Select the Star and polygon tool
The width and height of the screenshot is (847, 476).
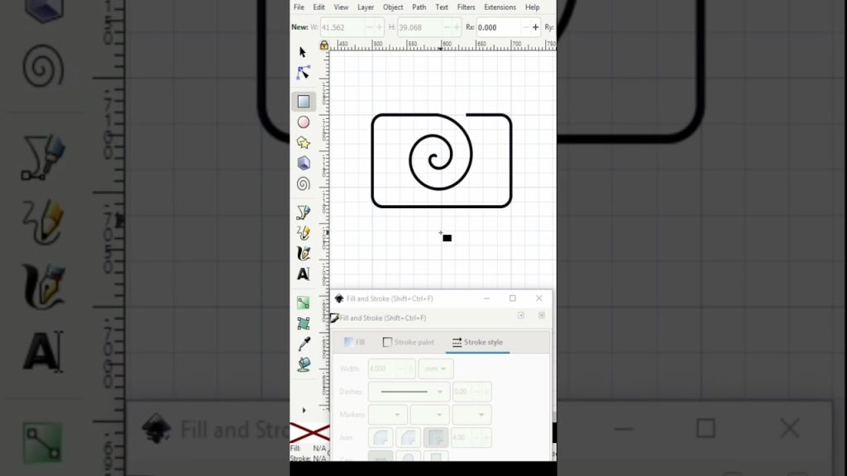[304, 143]
